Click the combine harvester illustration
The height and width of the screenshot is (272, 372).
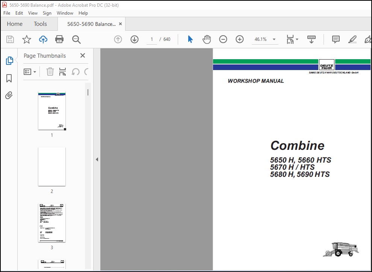[341, 249]
